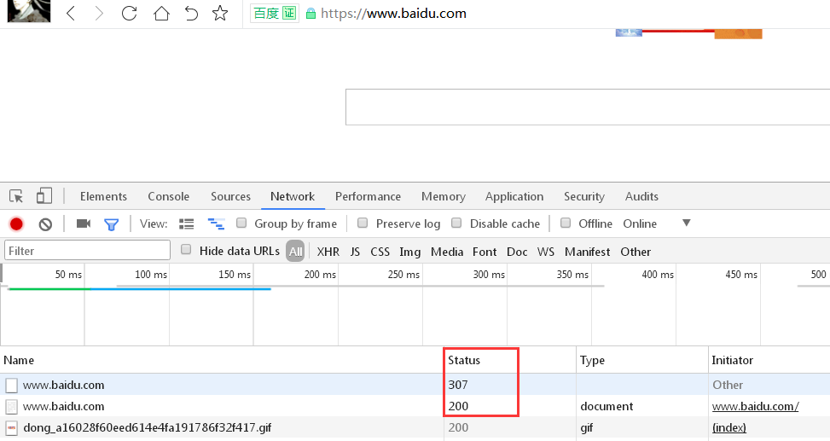
Task: Open the Performance tab
Action: (x=368, y=196)
